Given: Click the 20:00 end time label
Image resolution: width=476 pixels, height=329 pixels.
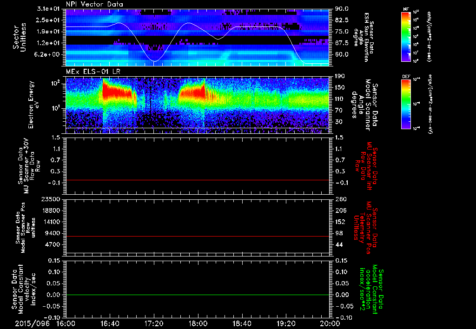Looking at the screenshot, I should 330,323.
